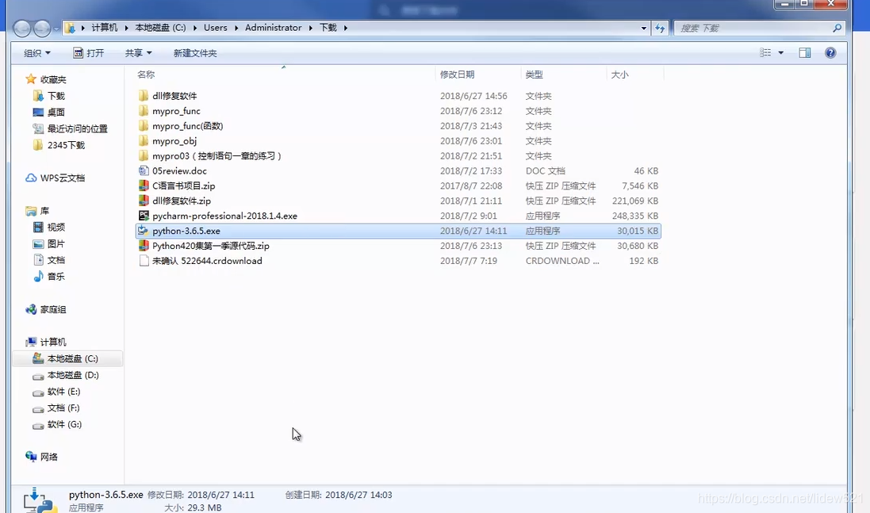Screen dimensions: 870x513
Task: Open view options dropdown arrow
Action: pyautogui.click(x=780, y=52)
